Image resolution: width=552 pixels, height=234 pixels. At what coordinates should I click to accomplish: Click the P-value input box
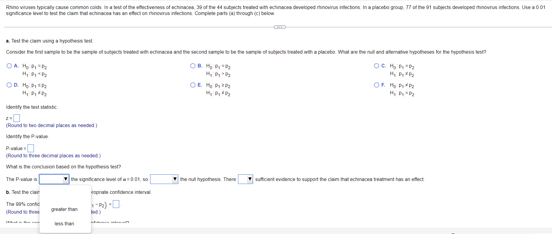point(31,148)
